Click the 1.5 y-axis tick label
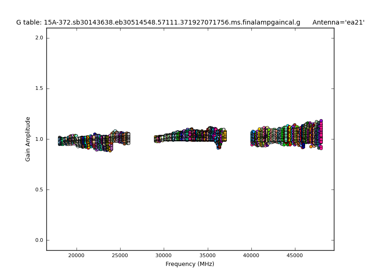This screenshot has width=371, height=278. tap(39, 88)
